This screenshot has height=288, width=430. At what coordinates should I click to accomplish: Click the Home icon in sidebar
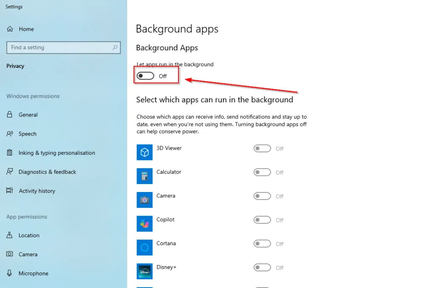(10, 29)
